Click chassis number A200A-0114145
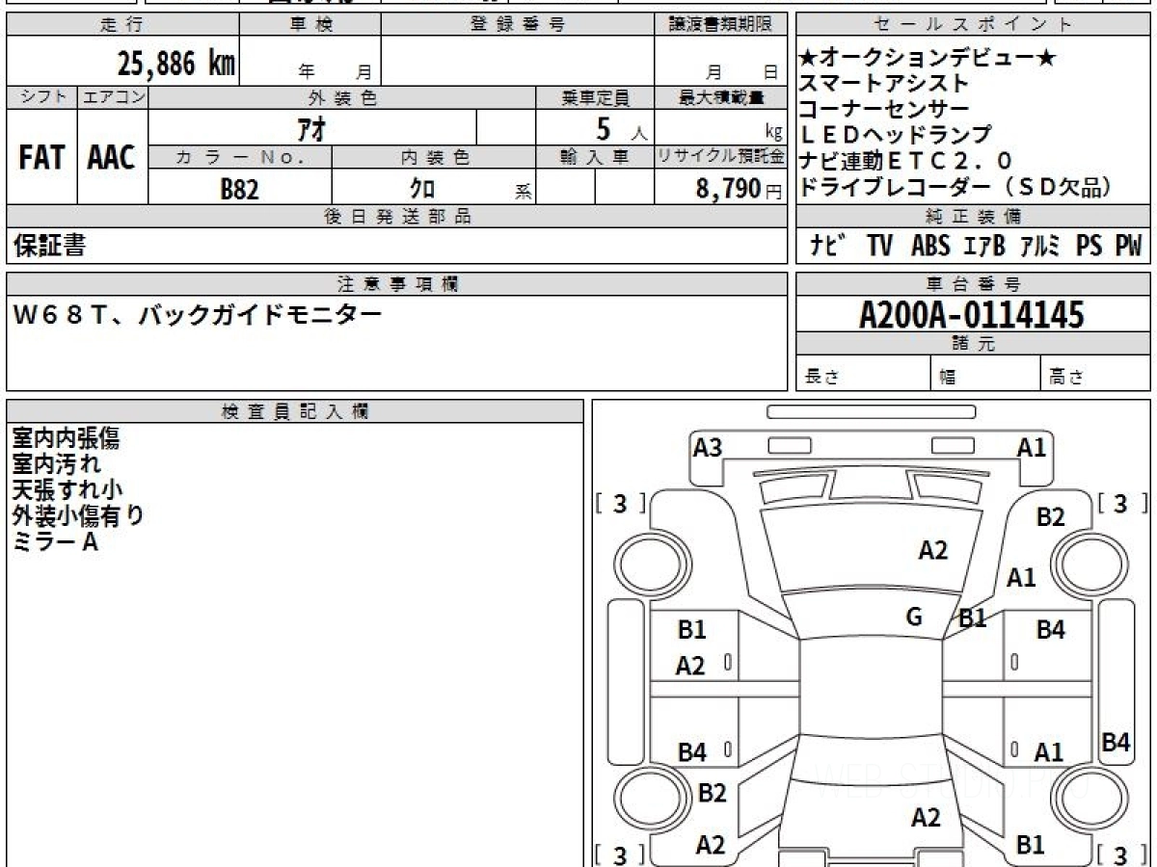This screenshot has width=1157, height=867. click(972, 314)
